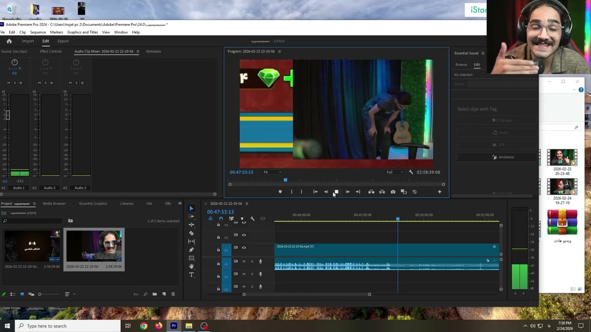The width and height of the screenshot is (591, 332).
Task: Click the Comparison View button
Action: click(x=404, y=192)
